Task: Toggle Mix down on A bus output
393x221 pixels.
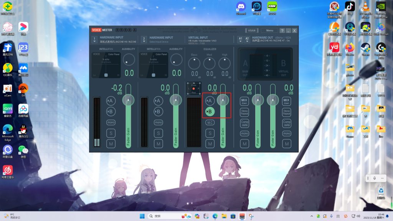Action: 244,101
